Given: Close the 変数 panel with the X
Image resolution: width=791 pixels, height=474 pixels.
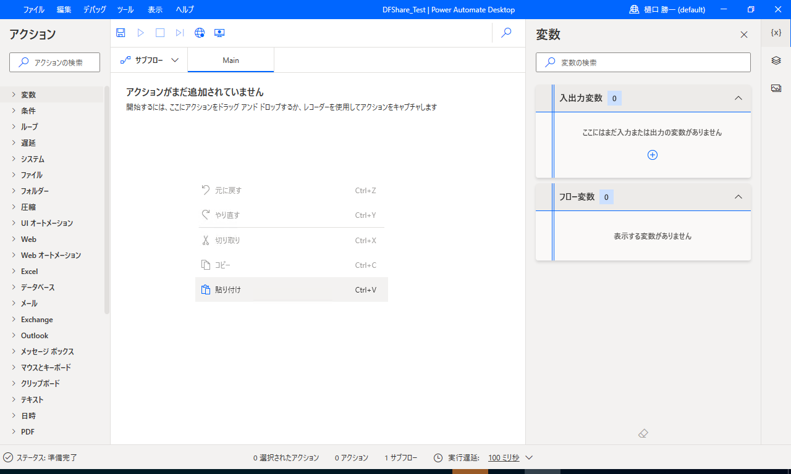Looking at the screenshot, I should click(744, 35).
